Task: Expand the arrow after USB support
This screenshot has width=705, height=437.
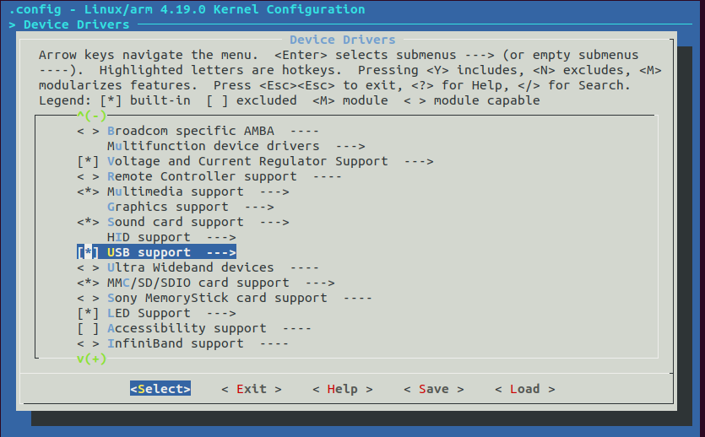Action: click(x=222, y=252)
